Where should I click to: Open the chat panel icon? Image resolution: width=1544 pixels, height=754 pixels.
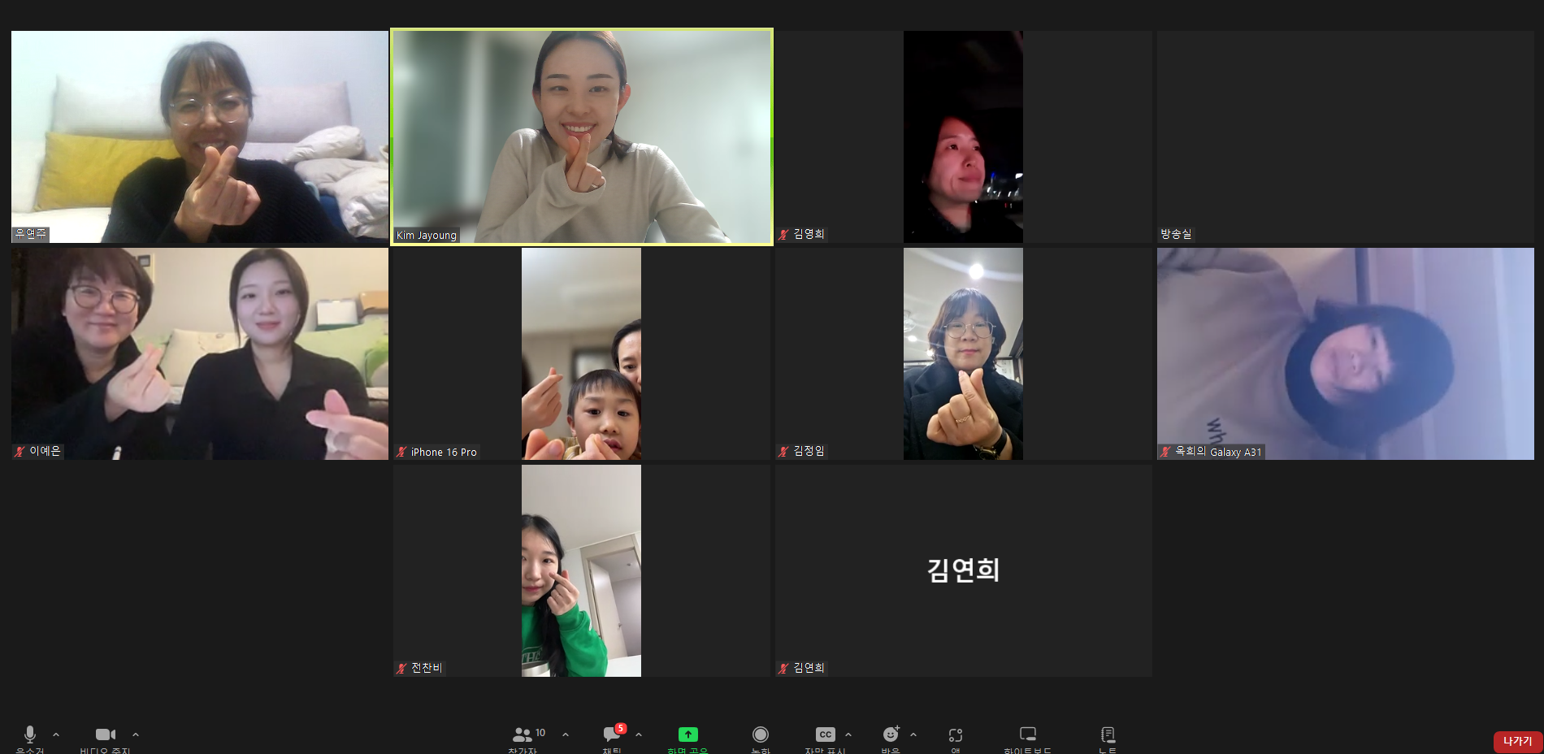(611, 734)
